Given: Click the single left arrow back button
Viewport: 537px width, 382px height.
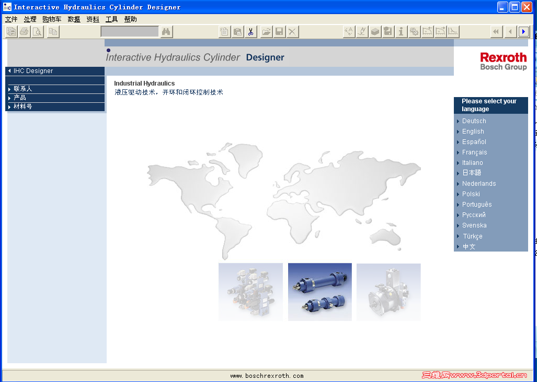Looking at the screenshot, I should (510, 32).
